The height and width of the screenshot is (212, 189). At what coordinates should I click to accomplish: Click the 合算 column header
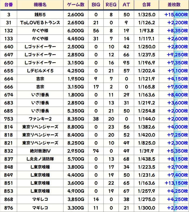(x=147, y=5)
